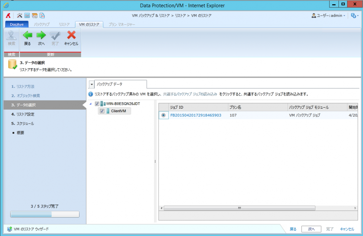Open the バックアップ データ dropdown arrow
This screenshot has width=363, height=236.
[91, 84]
